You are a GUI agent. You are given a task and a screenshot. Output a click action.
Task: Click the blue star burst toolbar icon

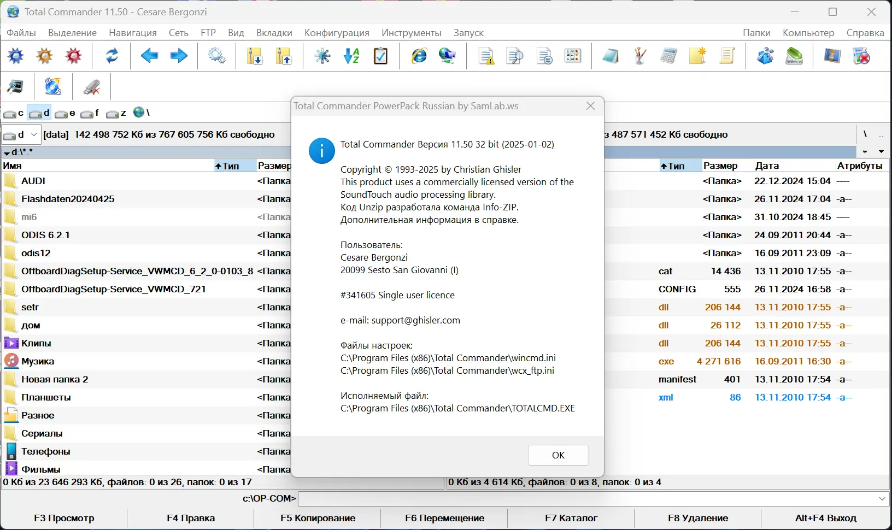pos(322,56)
